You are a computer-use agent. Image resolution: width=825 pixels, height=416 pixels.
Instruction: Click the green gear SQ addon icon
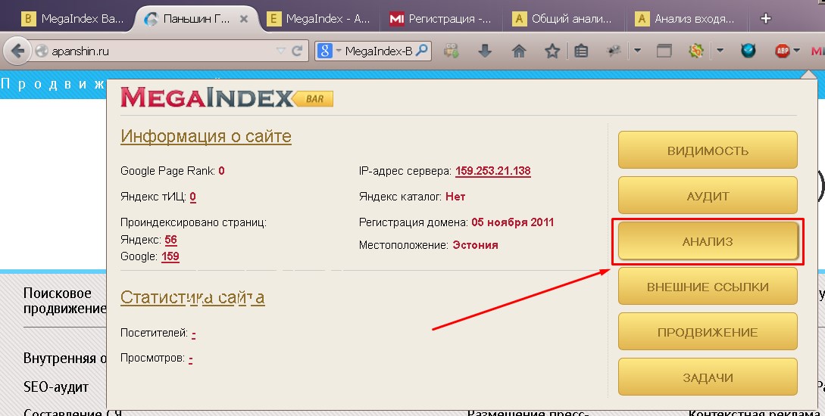tap(696, 51)
